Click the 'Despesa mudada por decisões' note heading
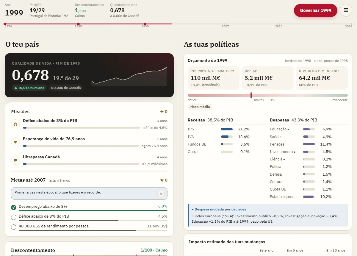The image size is (357, 256). (219, 209)
